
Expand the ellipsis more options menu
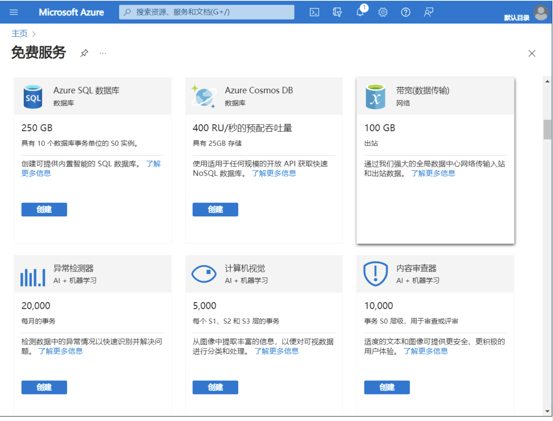point(103,53)
